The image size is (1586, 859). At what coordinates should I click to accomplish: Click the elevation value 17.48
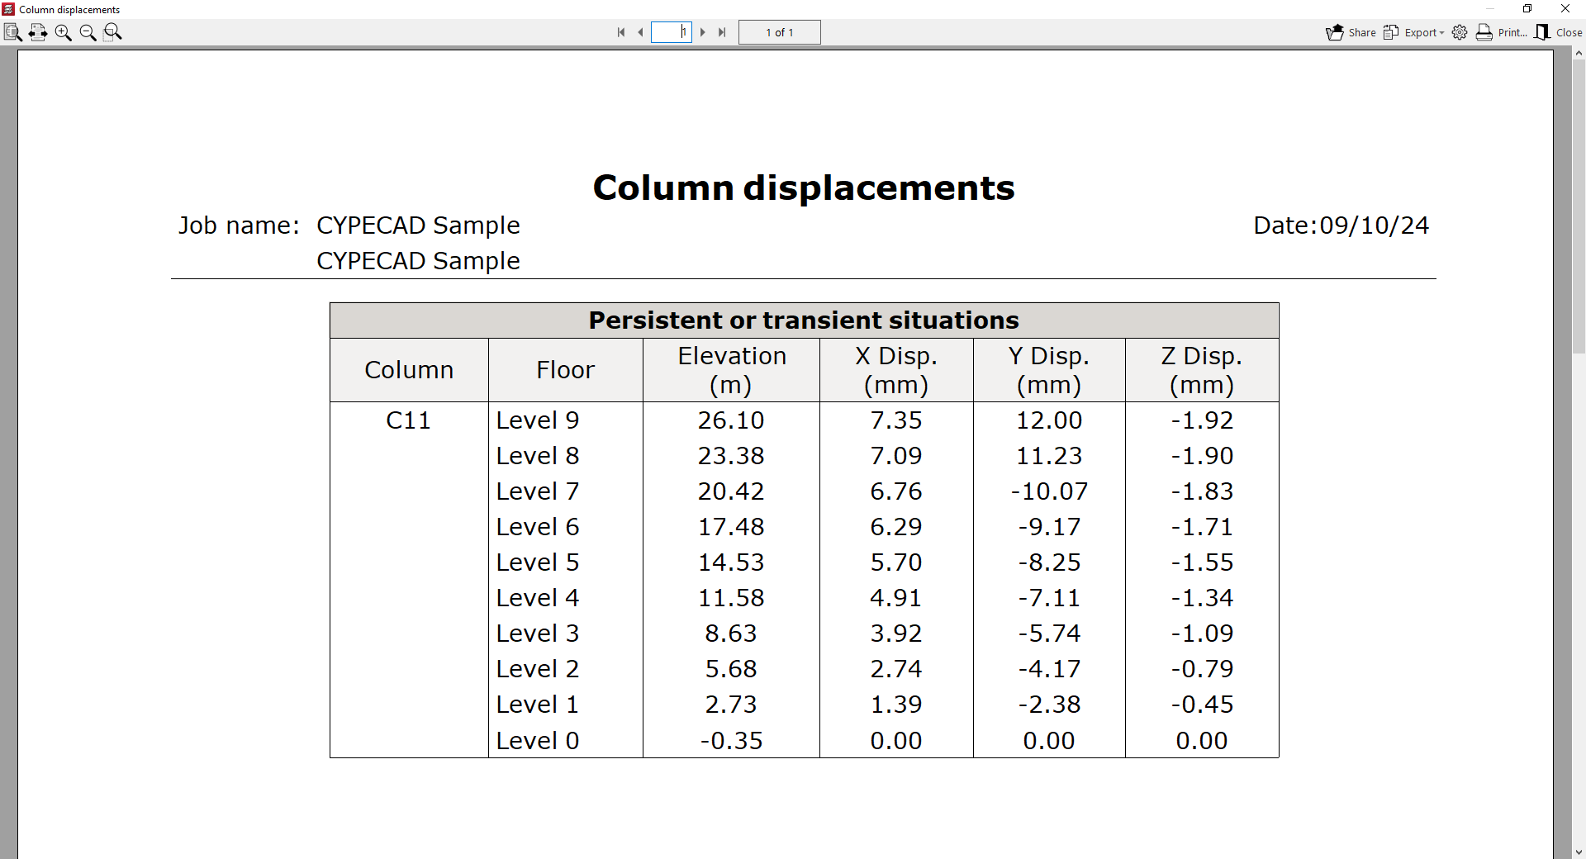(x=731, y=527)
